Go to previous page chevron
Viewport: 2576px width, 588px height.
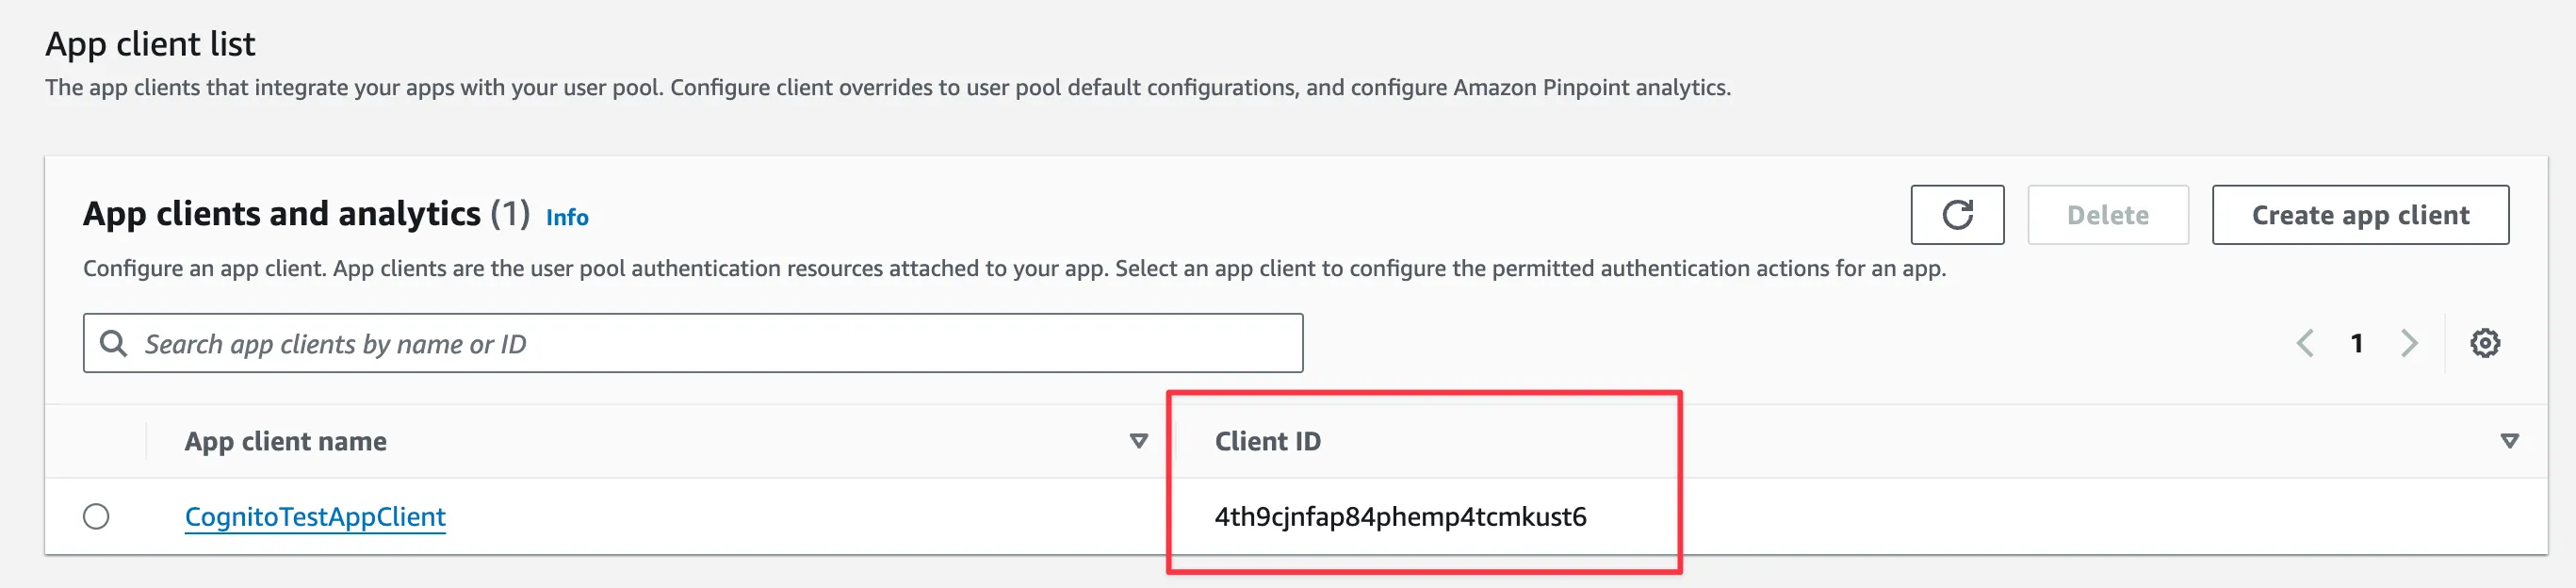(2305, 343)
